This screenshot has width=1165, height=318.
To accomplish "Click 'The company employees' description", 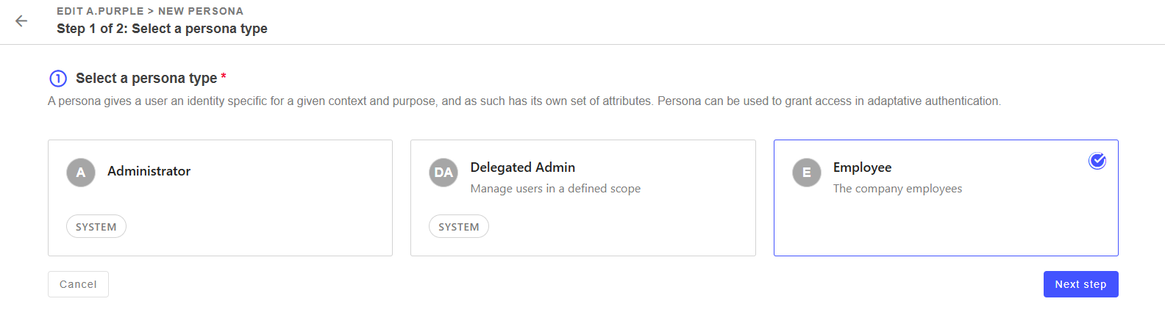I will click(x=897, y=189).
